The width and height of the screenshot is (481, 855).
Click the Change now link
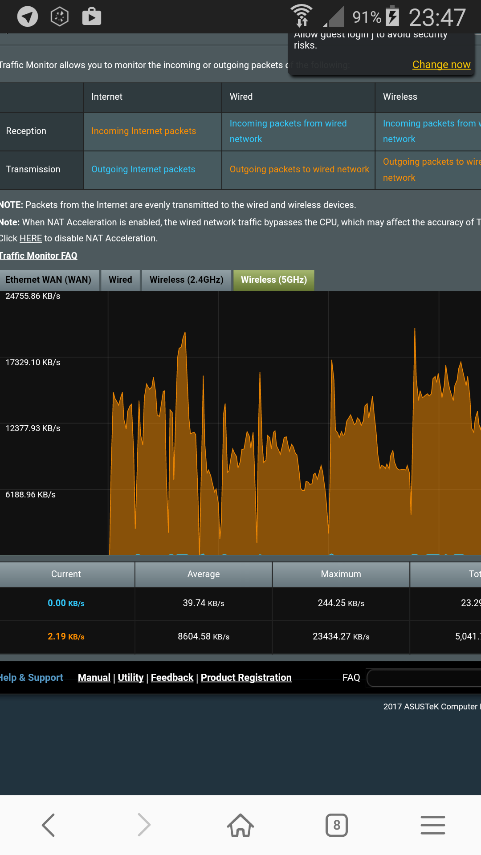[441, 65]
